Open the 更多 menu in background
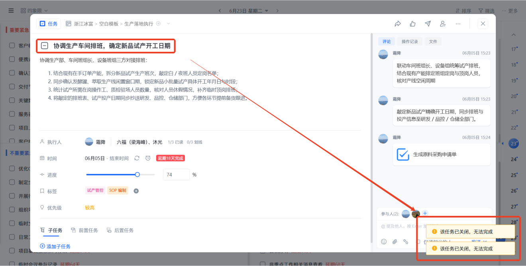This screenshot has height=266, width=526. (510, 11)
